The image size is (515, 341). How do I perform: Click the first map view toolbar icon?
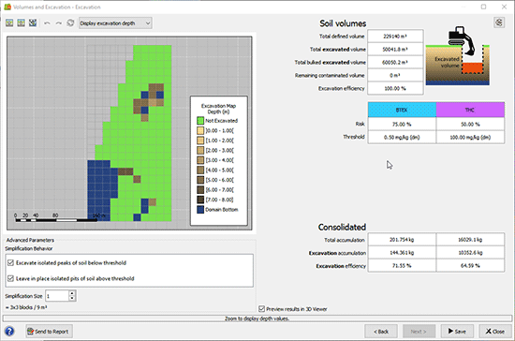pos(9,22)
